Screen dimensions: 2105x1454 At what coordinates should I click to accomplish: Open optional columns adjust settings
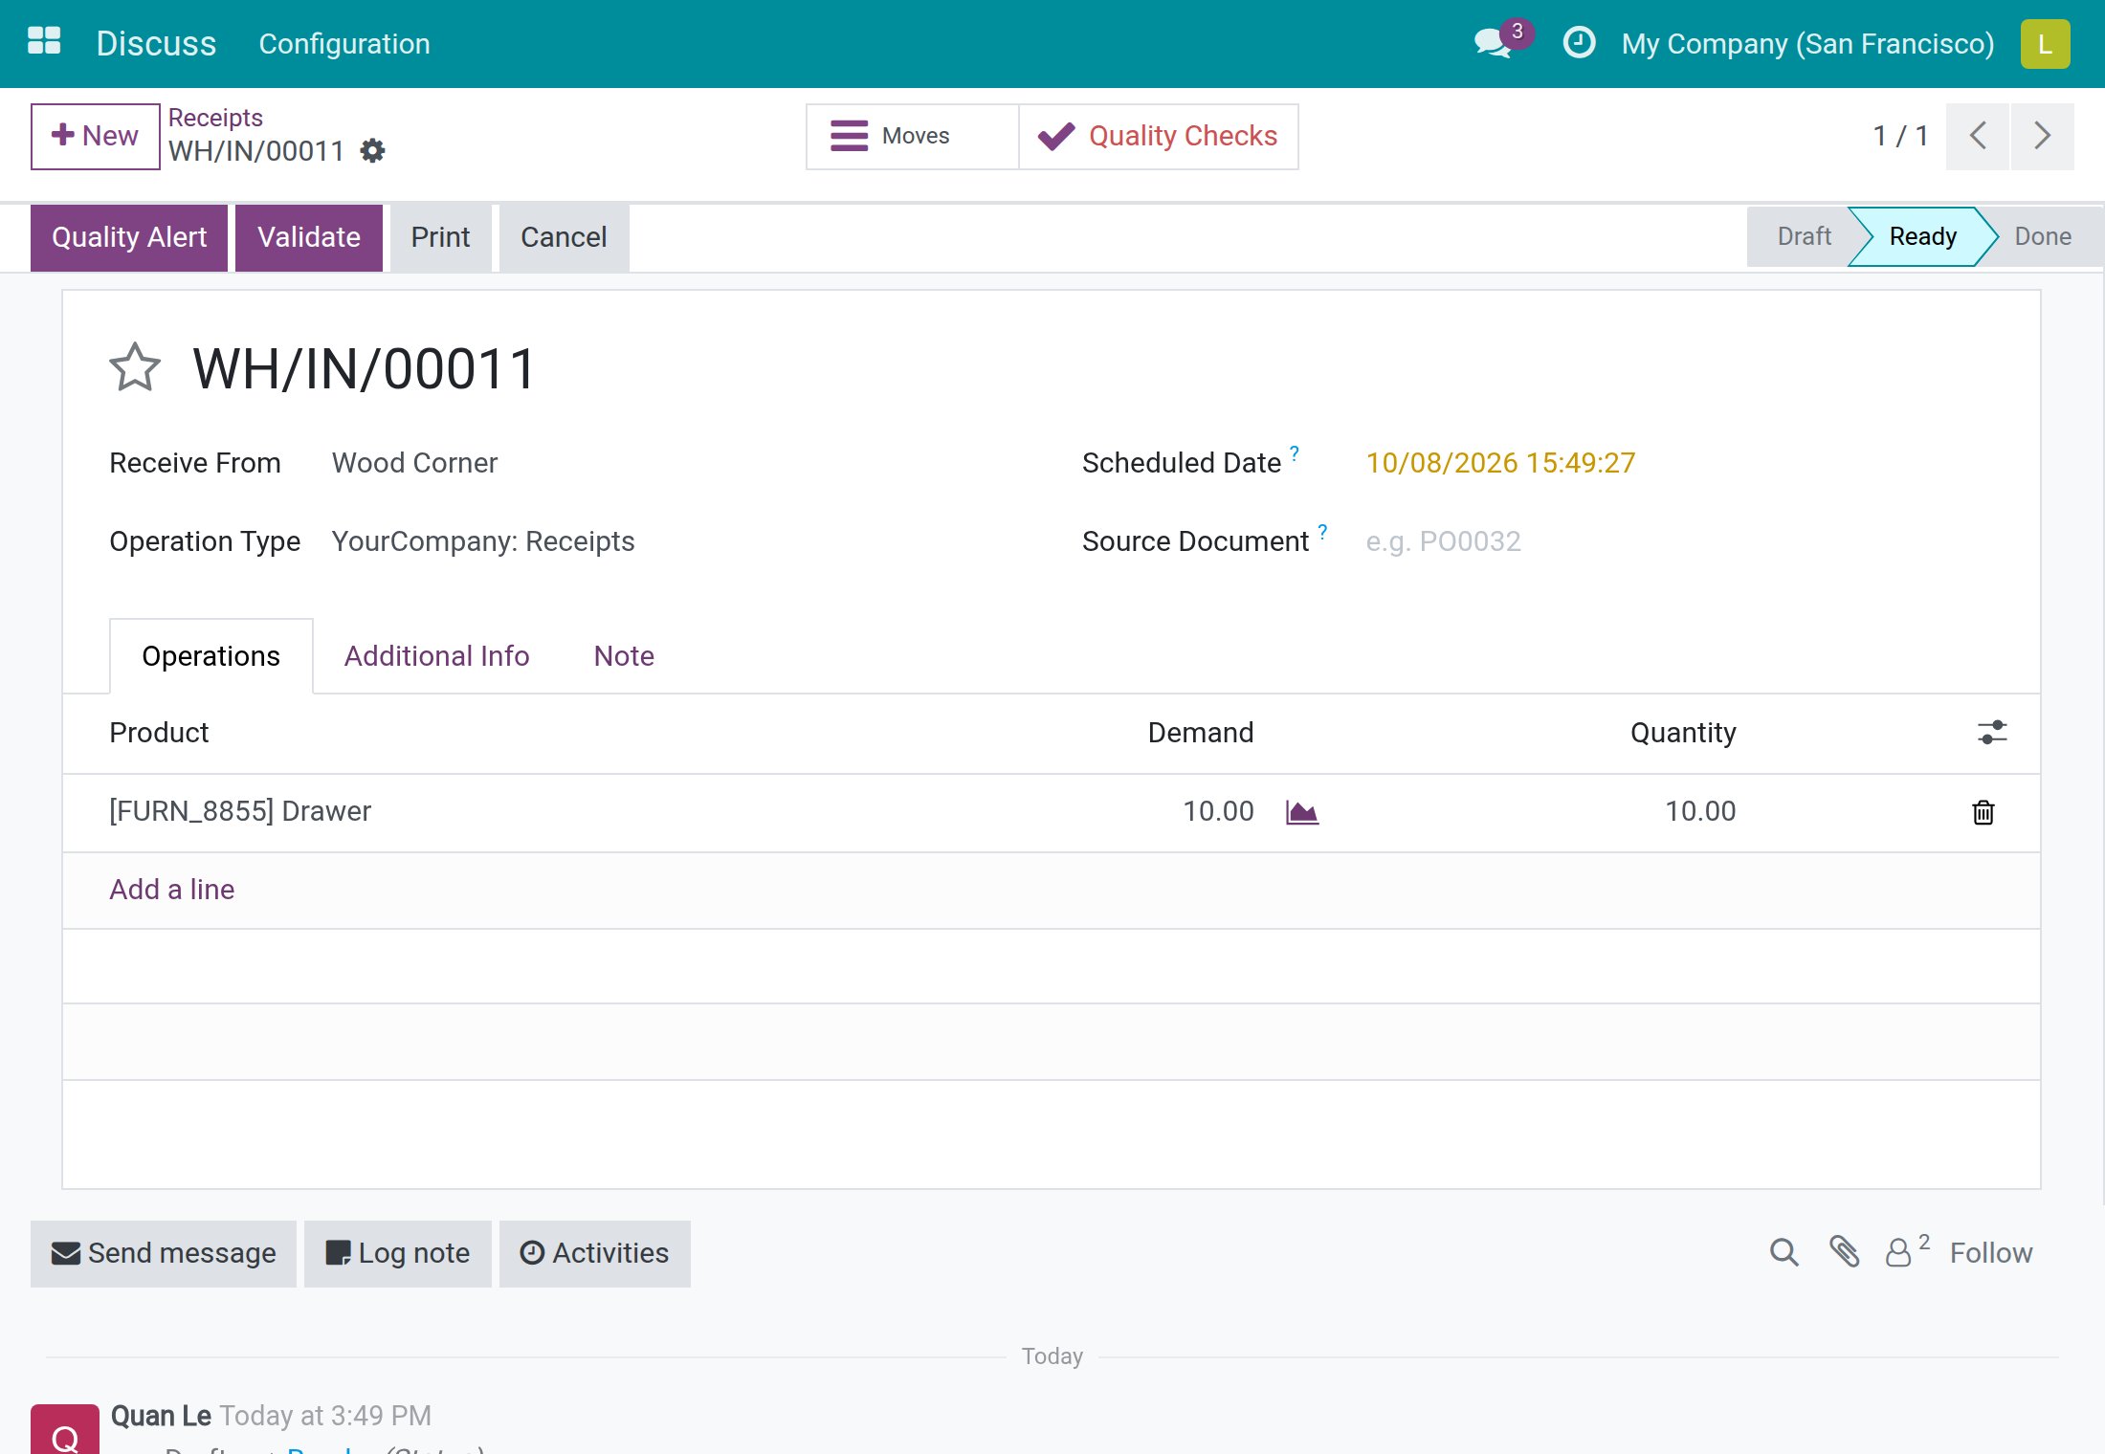click(x=1992, y=733)
